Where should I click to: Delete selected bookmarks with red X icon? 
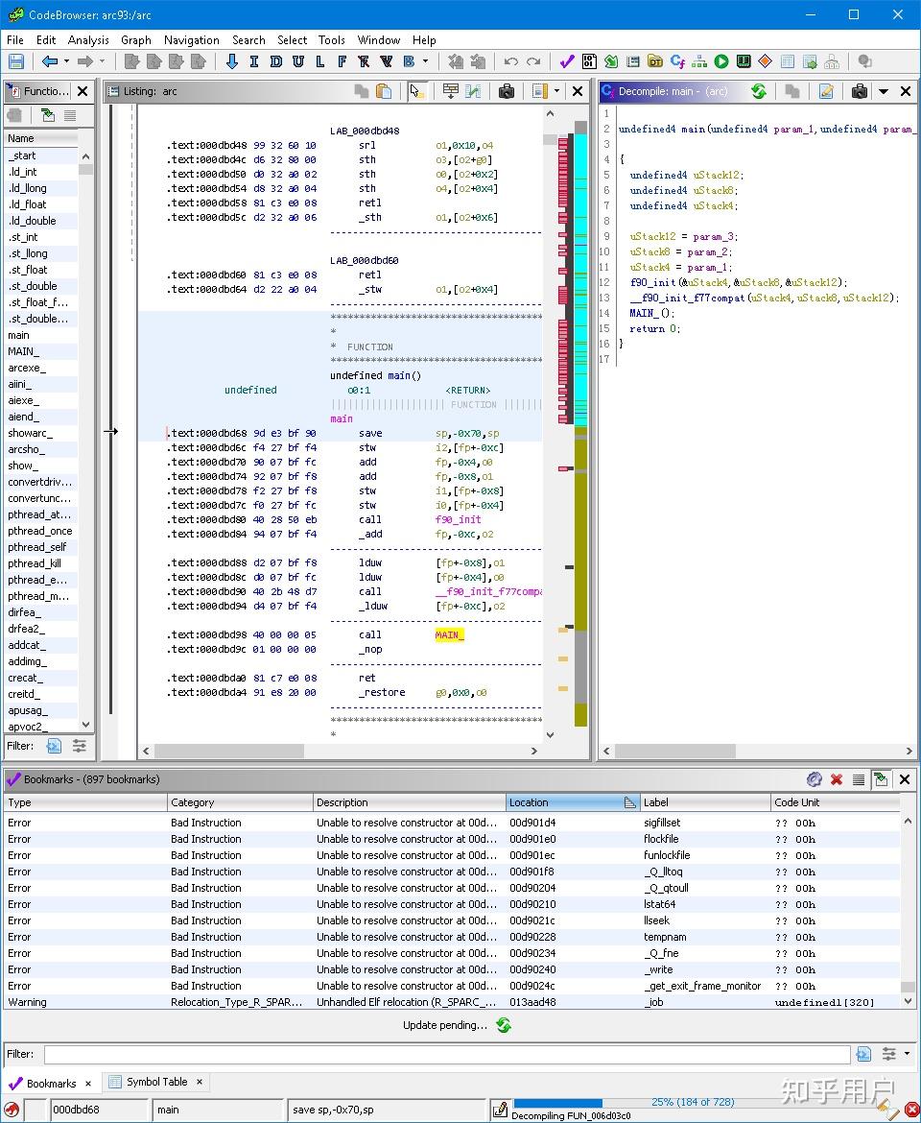click(837, 779)
